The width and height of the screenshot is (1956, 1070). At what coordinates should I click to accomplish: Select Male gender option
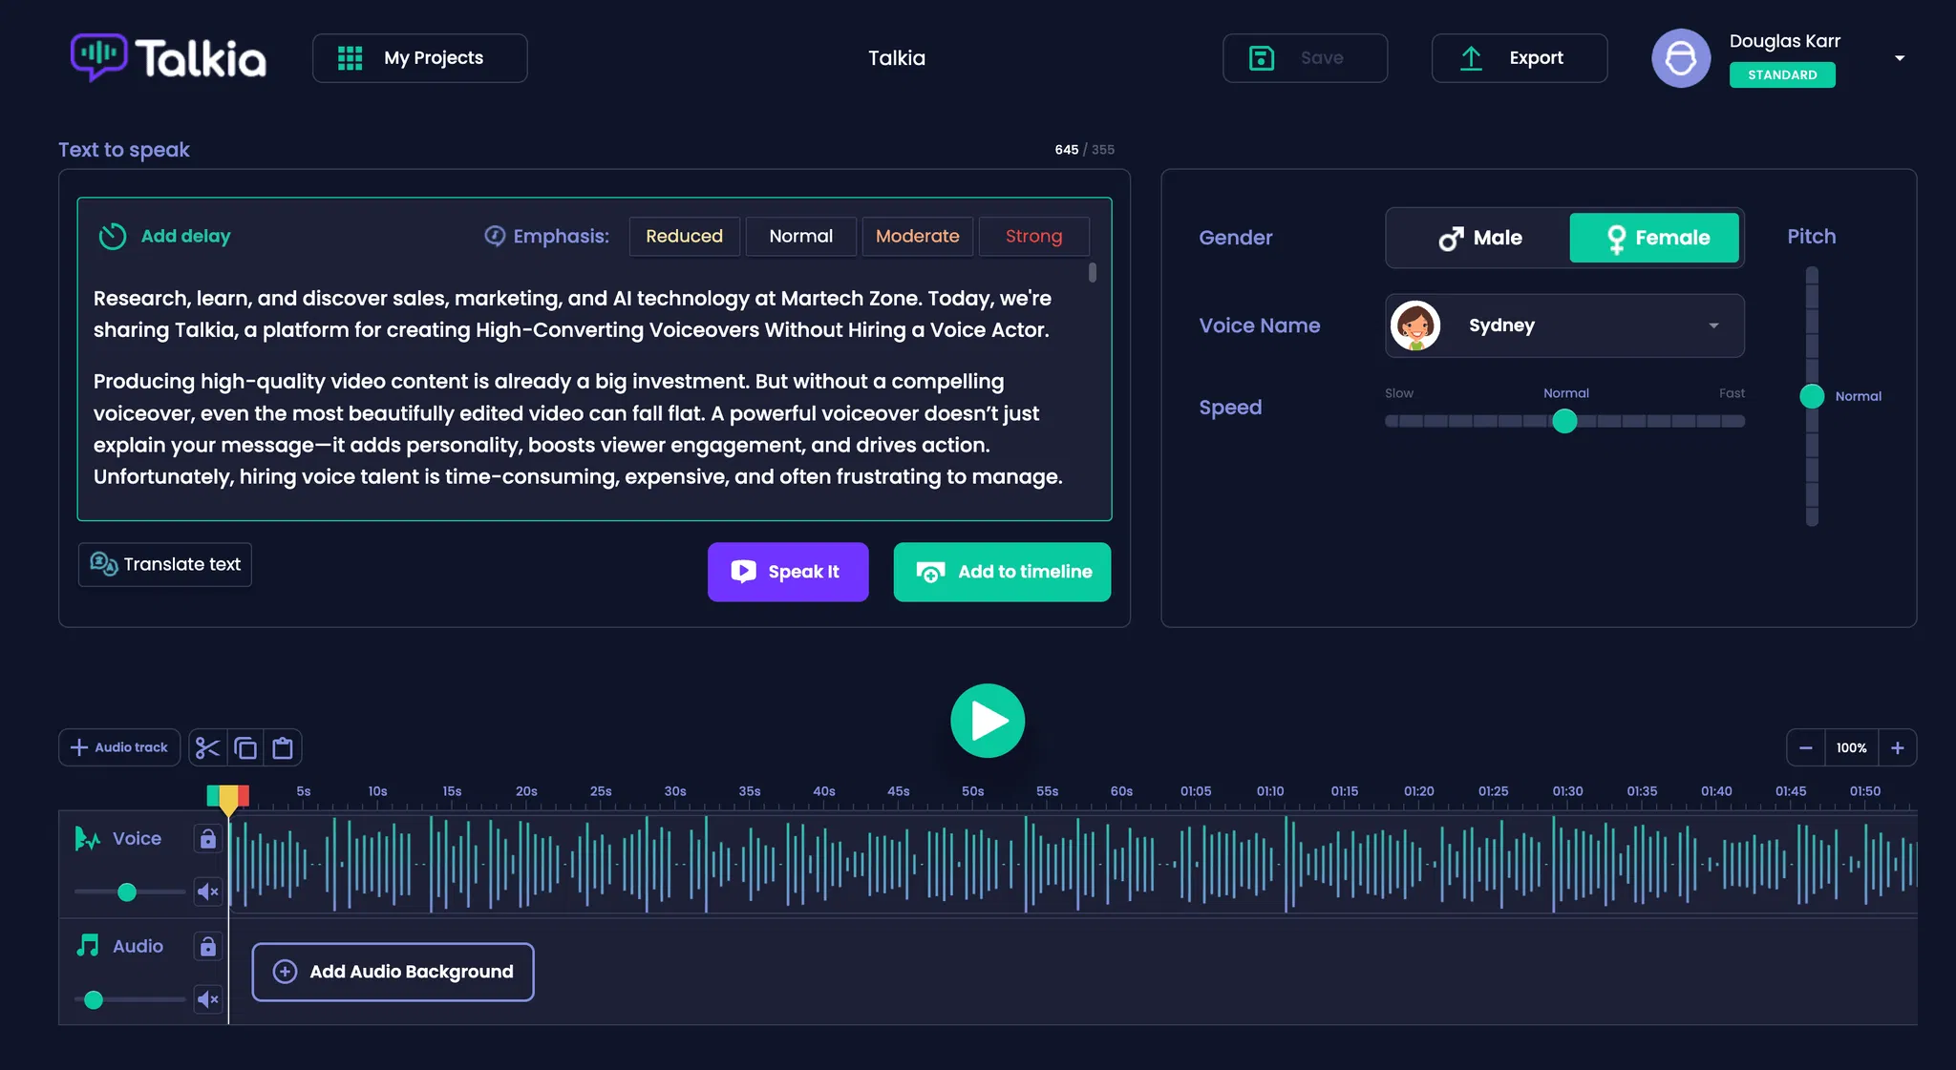click(x=1479, y=238)
